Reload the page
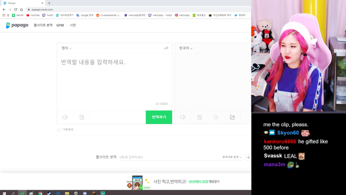Viewport: 346px width, 195px height. click(16, 10)
